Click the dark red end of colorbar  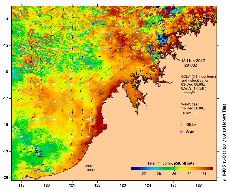coord(211,169)
